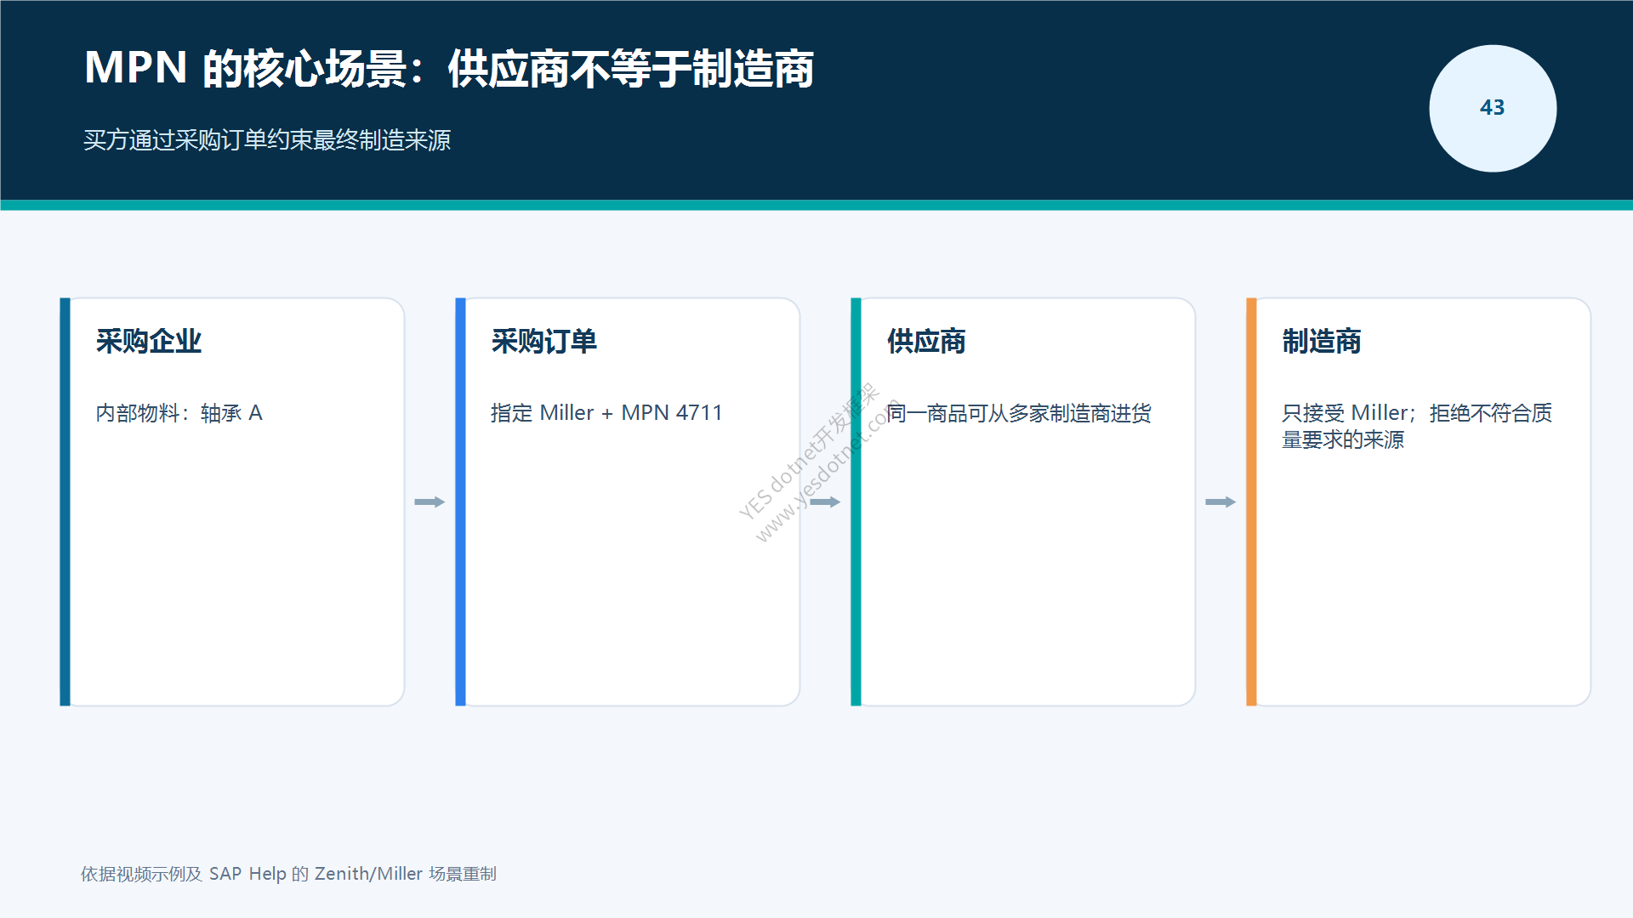Click the text 内部物料：轴承 A
The image size is (1633, 918).
point(179,413)
